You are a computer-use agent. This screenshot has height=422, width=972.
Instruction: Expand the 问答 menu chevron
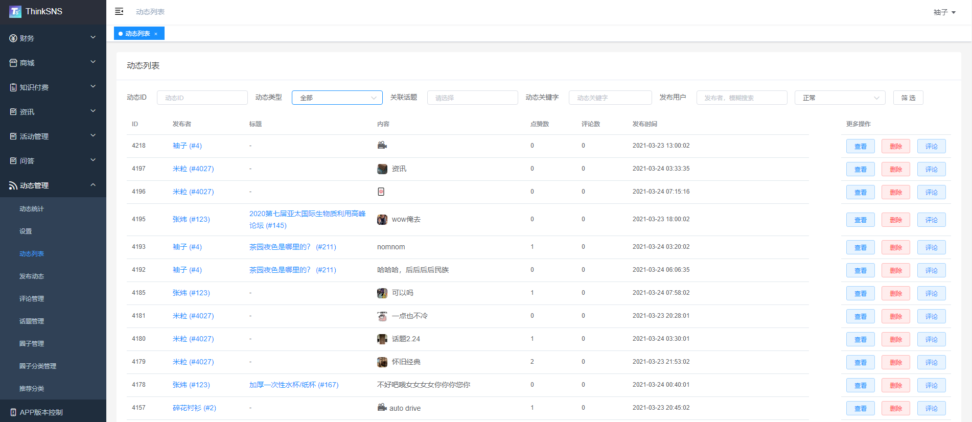(93, 160)
